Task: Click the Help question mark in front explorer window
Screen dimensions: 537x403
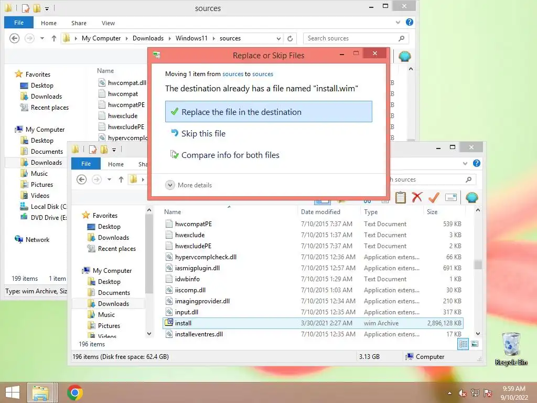Action: [476, 164]
